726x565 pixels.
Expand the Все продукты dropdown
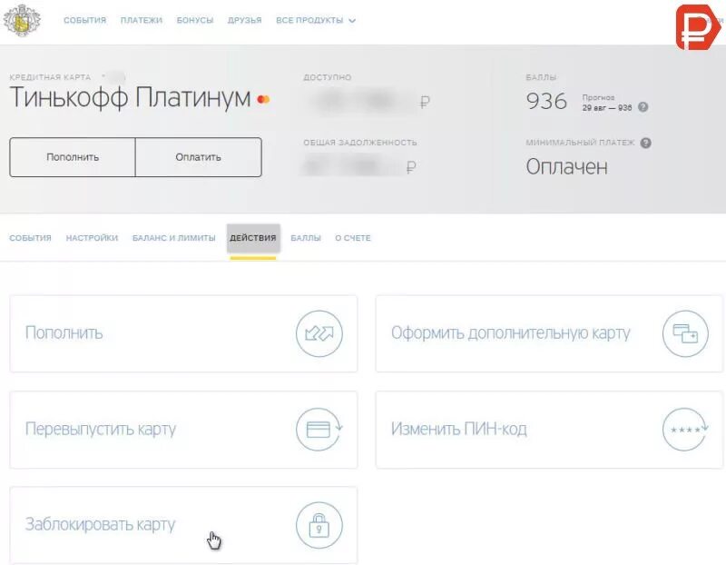(x=316, y=20)
